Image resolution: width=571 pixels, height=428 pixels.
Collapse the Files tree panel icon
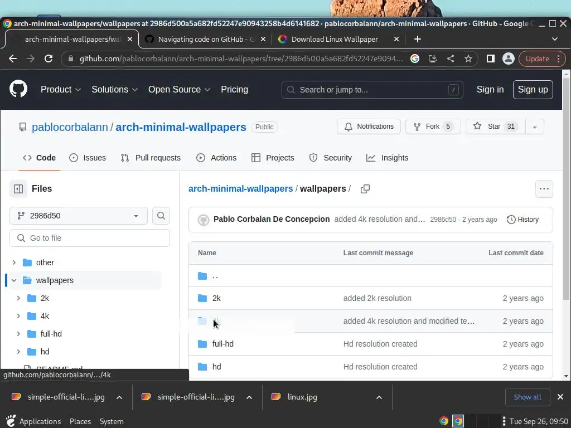[x=18, y=188]
